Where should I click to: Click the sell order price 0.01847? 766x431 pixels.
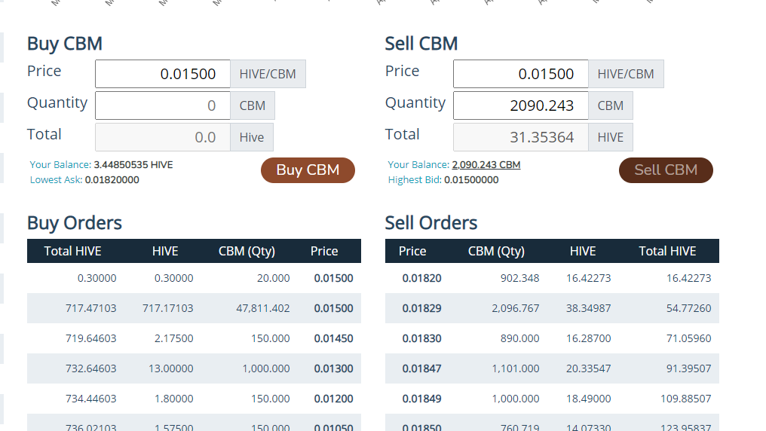point(421,369)
